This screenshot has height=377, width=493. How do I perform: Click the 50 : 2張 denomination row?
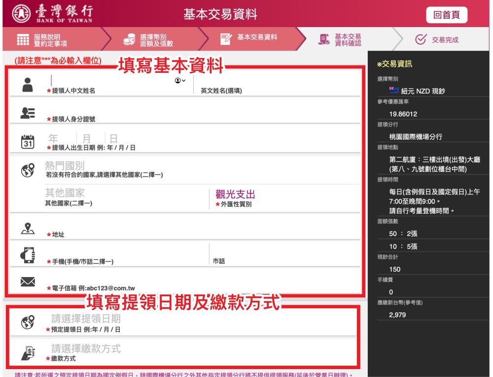[x=403, y=234]
